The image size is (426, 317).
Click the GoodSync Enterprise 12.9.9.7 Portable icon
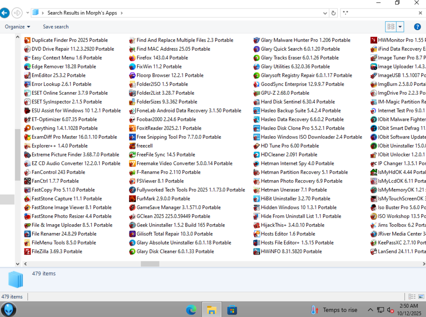pos(257,84)
